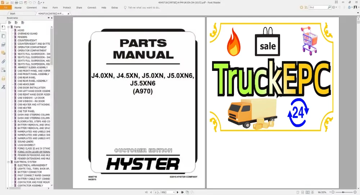
Task: Switch to the View ribbon tab
Action: click(45, 8)
